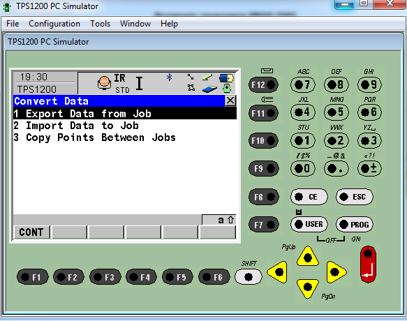Viewport: 407px width, 321px height.
Task: Click the telescope face I indicator
Action: pyautogui.click(x=140, y=83)
